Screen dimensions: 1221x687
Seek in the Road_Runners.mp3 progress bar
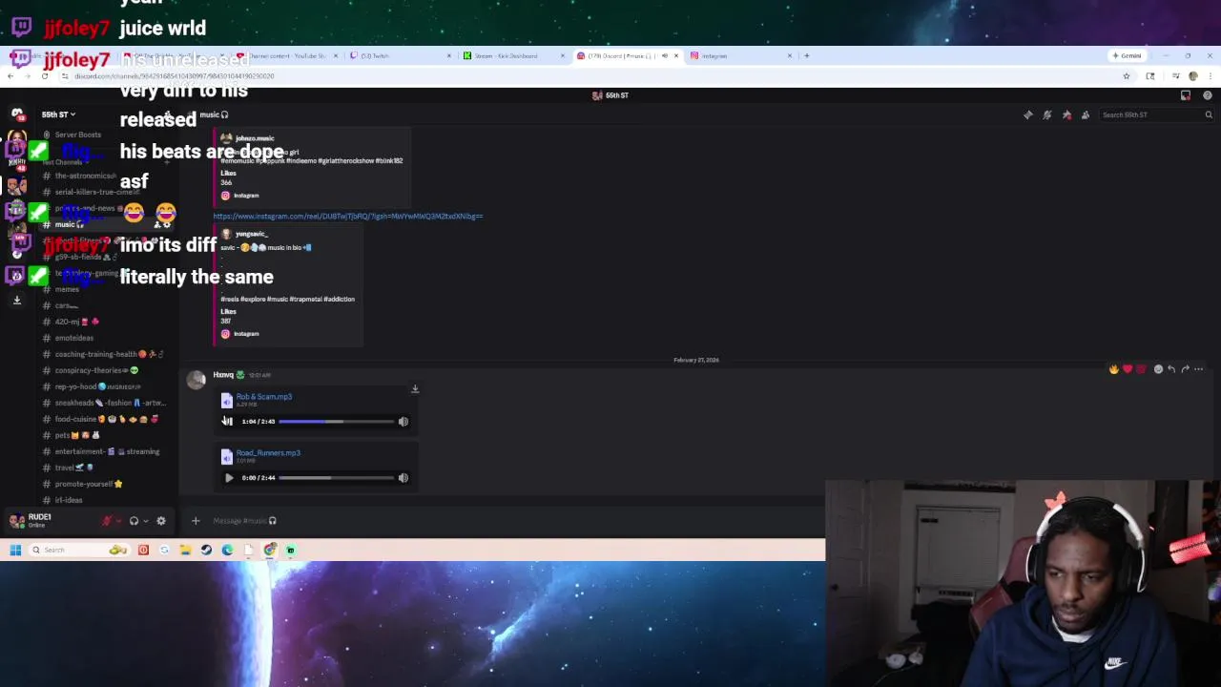click(x=336, y=478)
